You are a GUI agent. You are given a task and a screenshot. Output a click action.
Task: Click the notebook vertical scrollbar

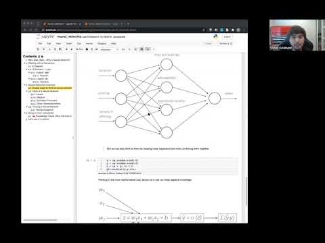tap(246, 191)
